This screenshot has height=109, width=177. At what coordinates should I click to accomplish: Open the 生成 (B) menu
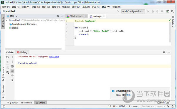[x=66, y=7]
